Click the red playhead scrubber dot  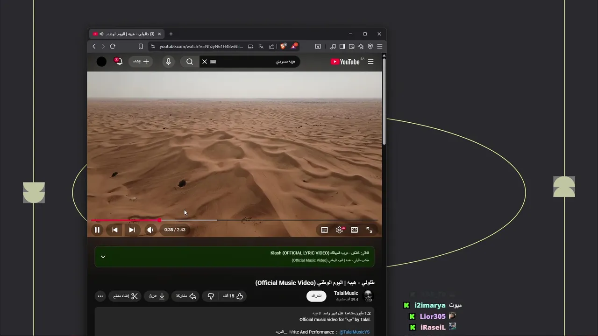(x=159, y=220)
